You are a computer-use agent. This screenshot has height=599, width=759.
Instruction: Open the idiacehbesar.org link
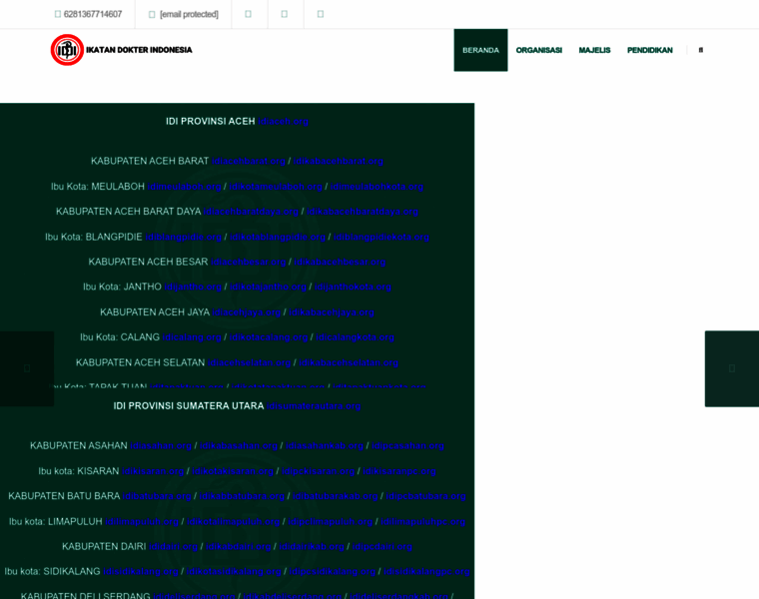(x=249, y=263)
